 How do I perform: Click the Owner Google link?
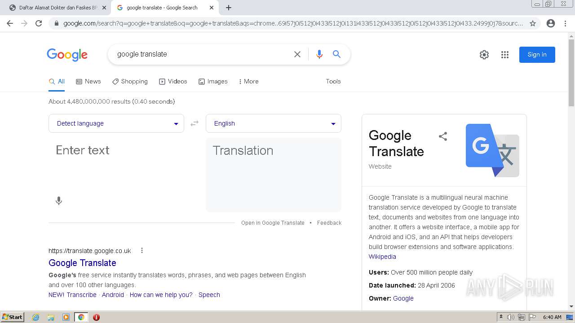point(403,298)
